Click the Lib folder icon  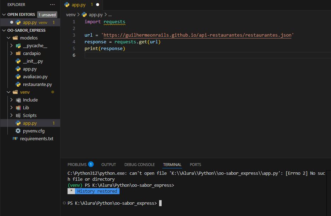[18, 108]
